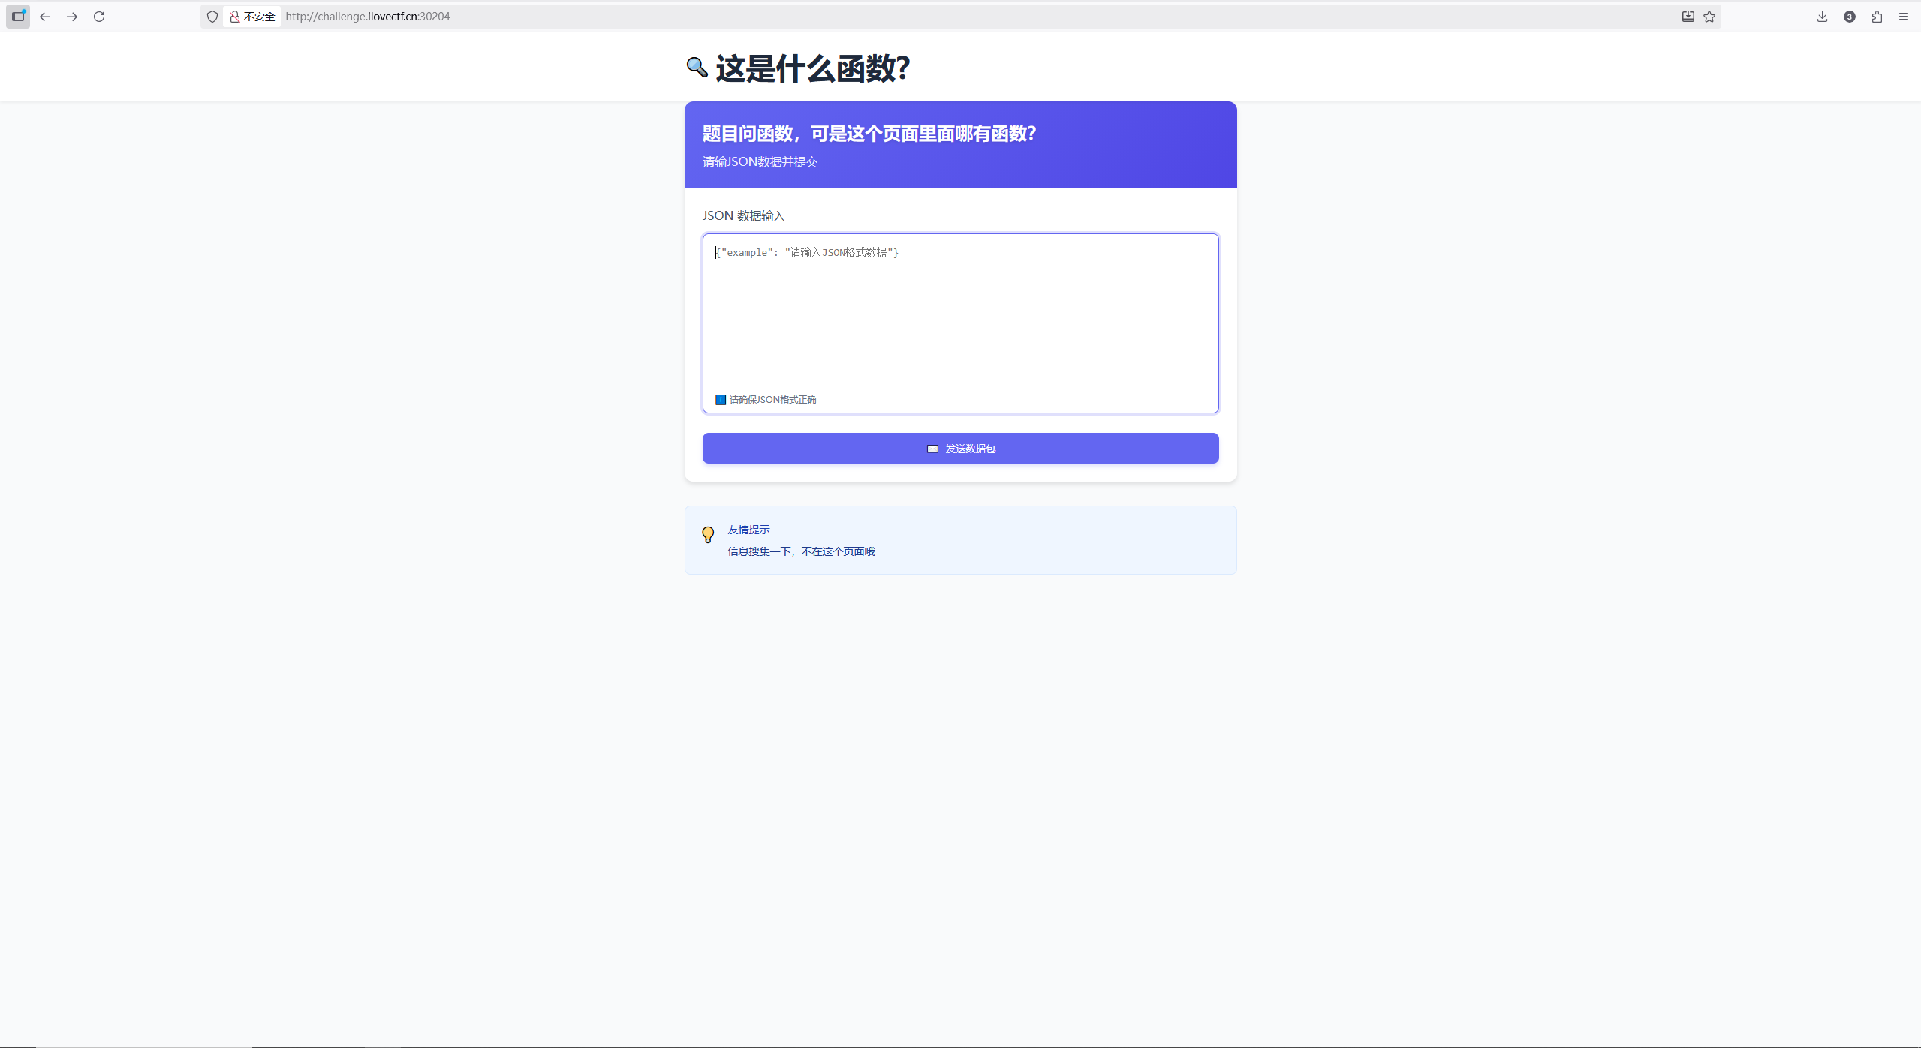
Task: Click the lightbulb hint icon
Action: click(708, 535)
